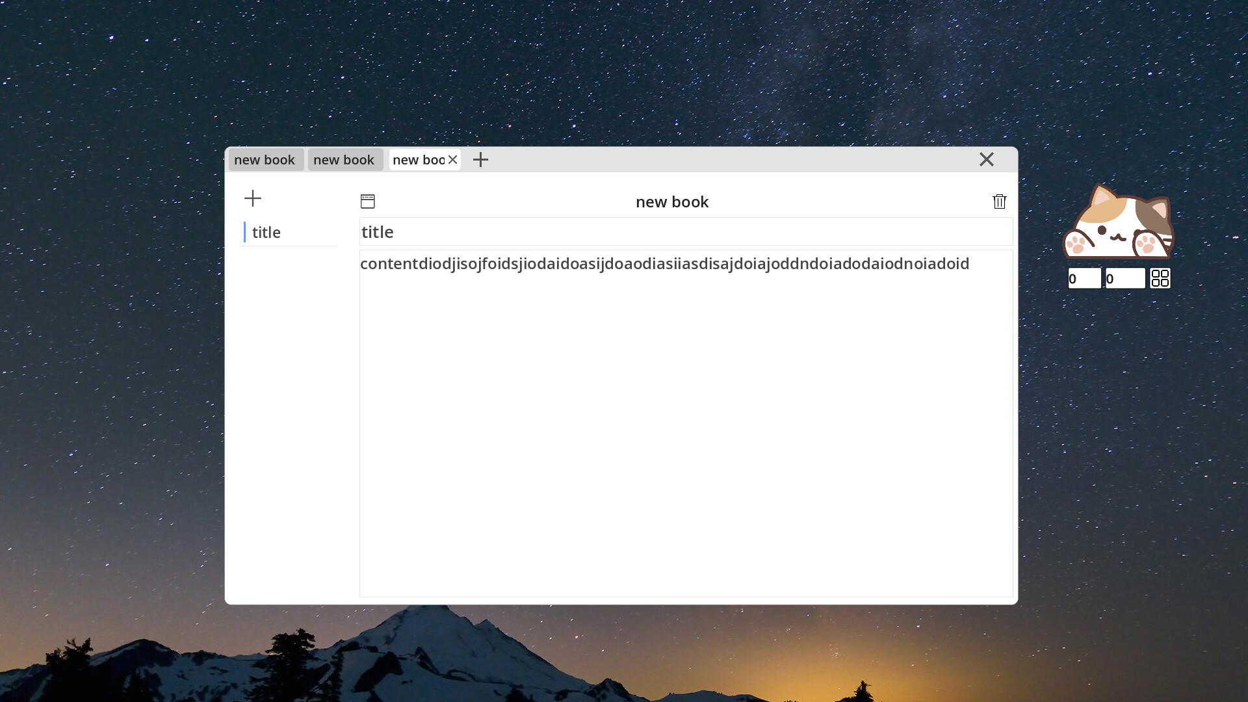Click the cat mascot widget
Screen dimensions: 1248x702
[1118, 223]
